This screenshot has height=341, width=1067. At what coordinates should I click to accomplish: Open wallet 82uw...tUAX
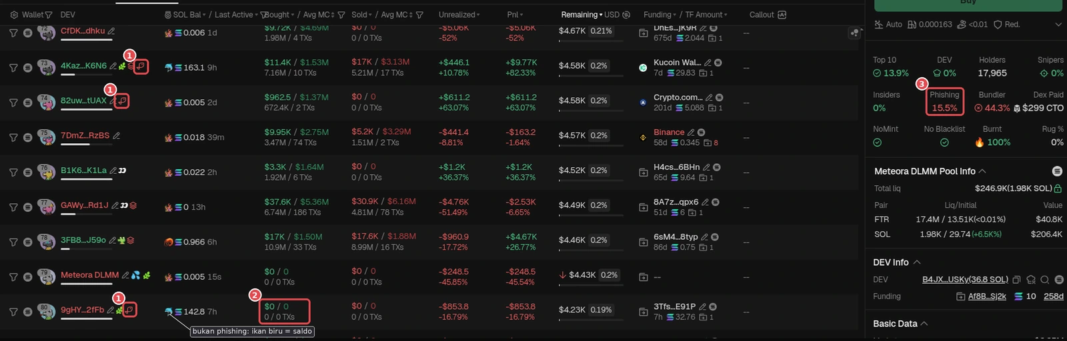click(83, 101)
